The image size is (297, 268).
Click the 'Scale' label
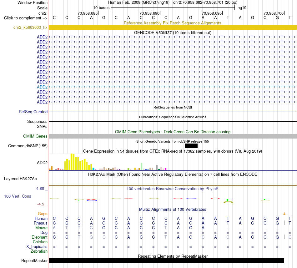click(x=42, y=8)
